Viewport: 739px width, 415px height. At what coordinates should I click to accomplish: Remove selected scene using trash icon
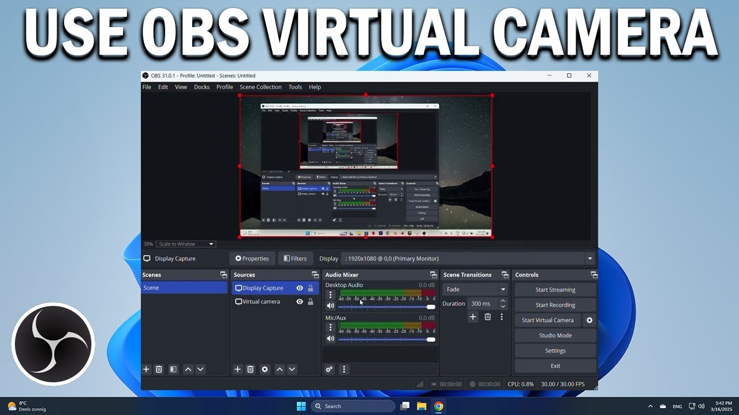159,369
